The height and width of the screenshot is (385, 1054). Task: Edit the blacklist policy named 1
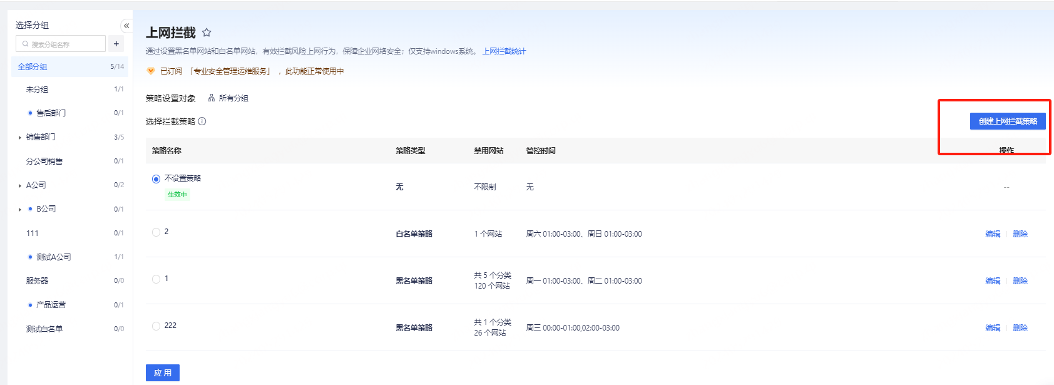992,281
